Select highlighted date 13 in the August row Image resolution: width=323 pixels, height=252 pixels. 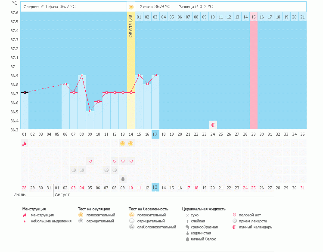[x=155, y=188]
